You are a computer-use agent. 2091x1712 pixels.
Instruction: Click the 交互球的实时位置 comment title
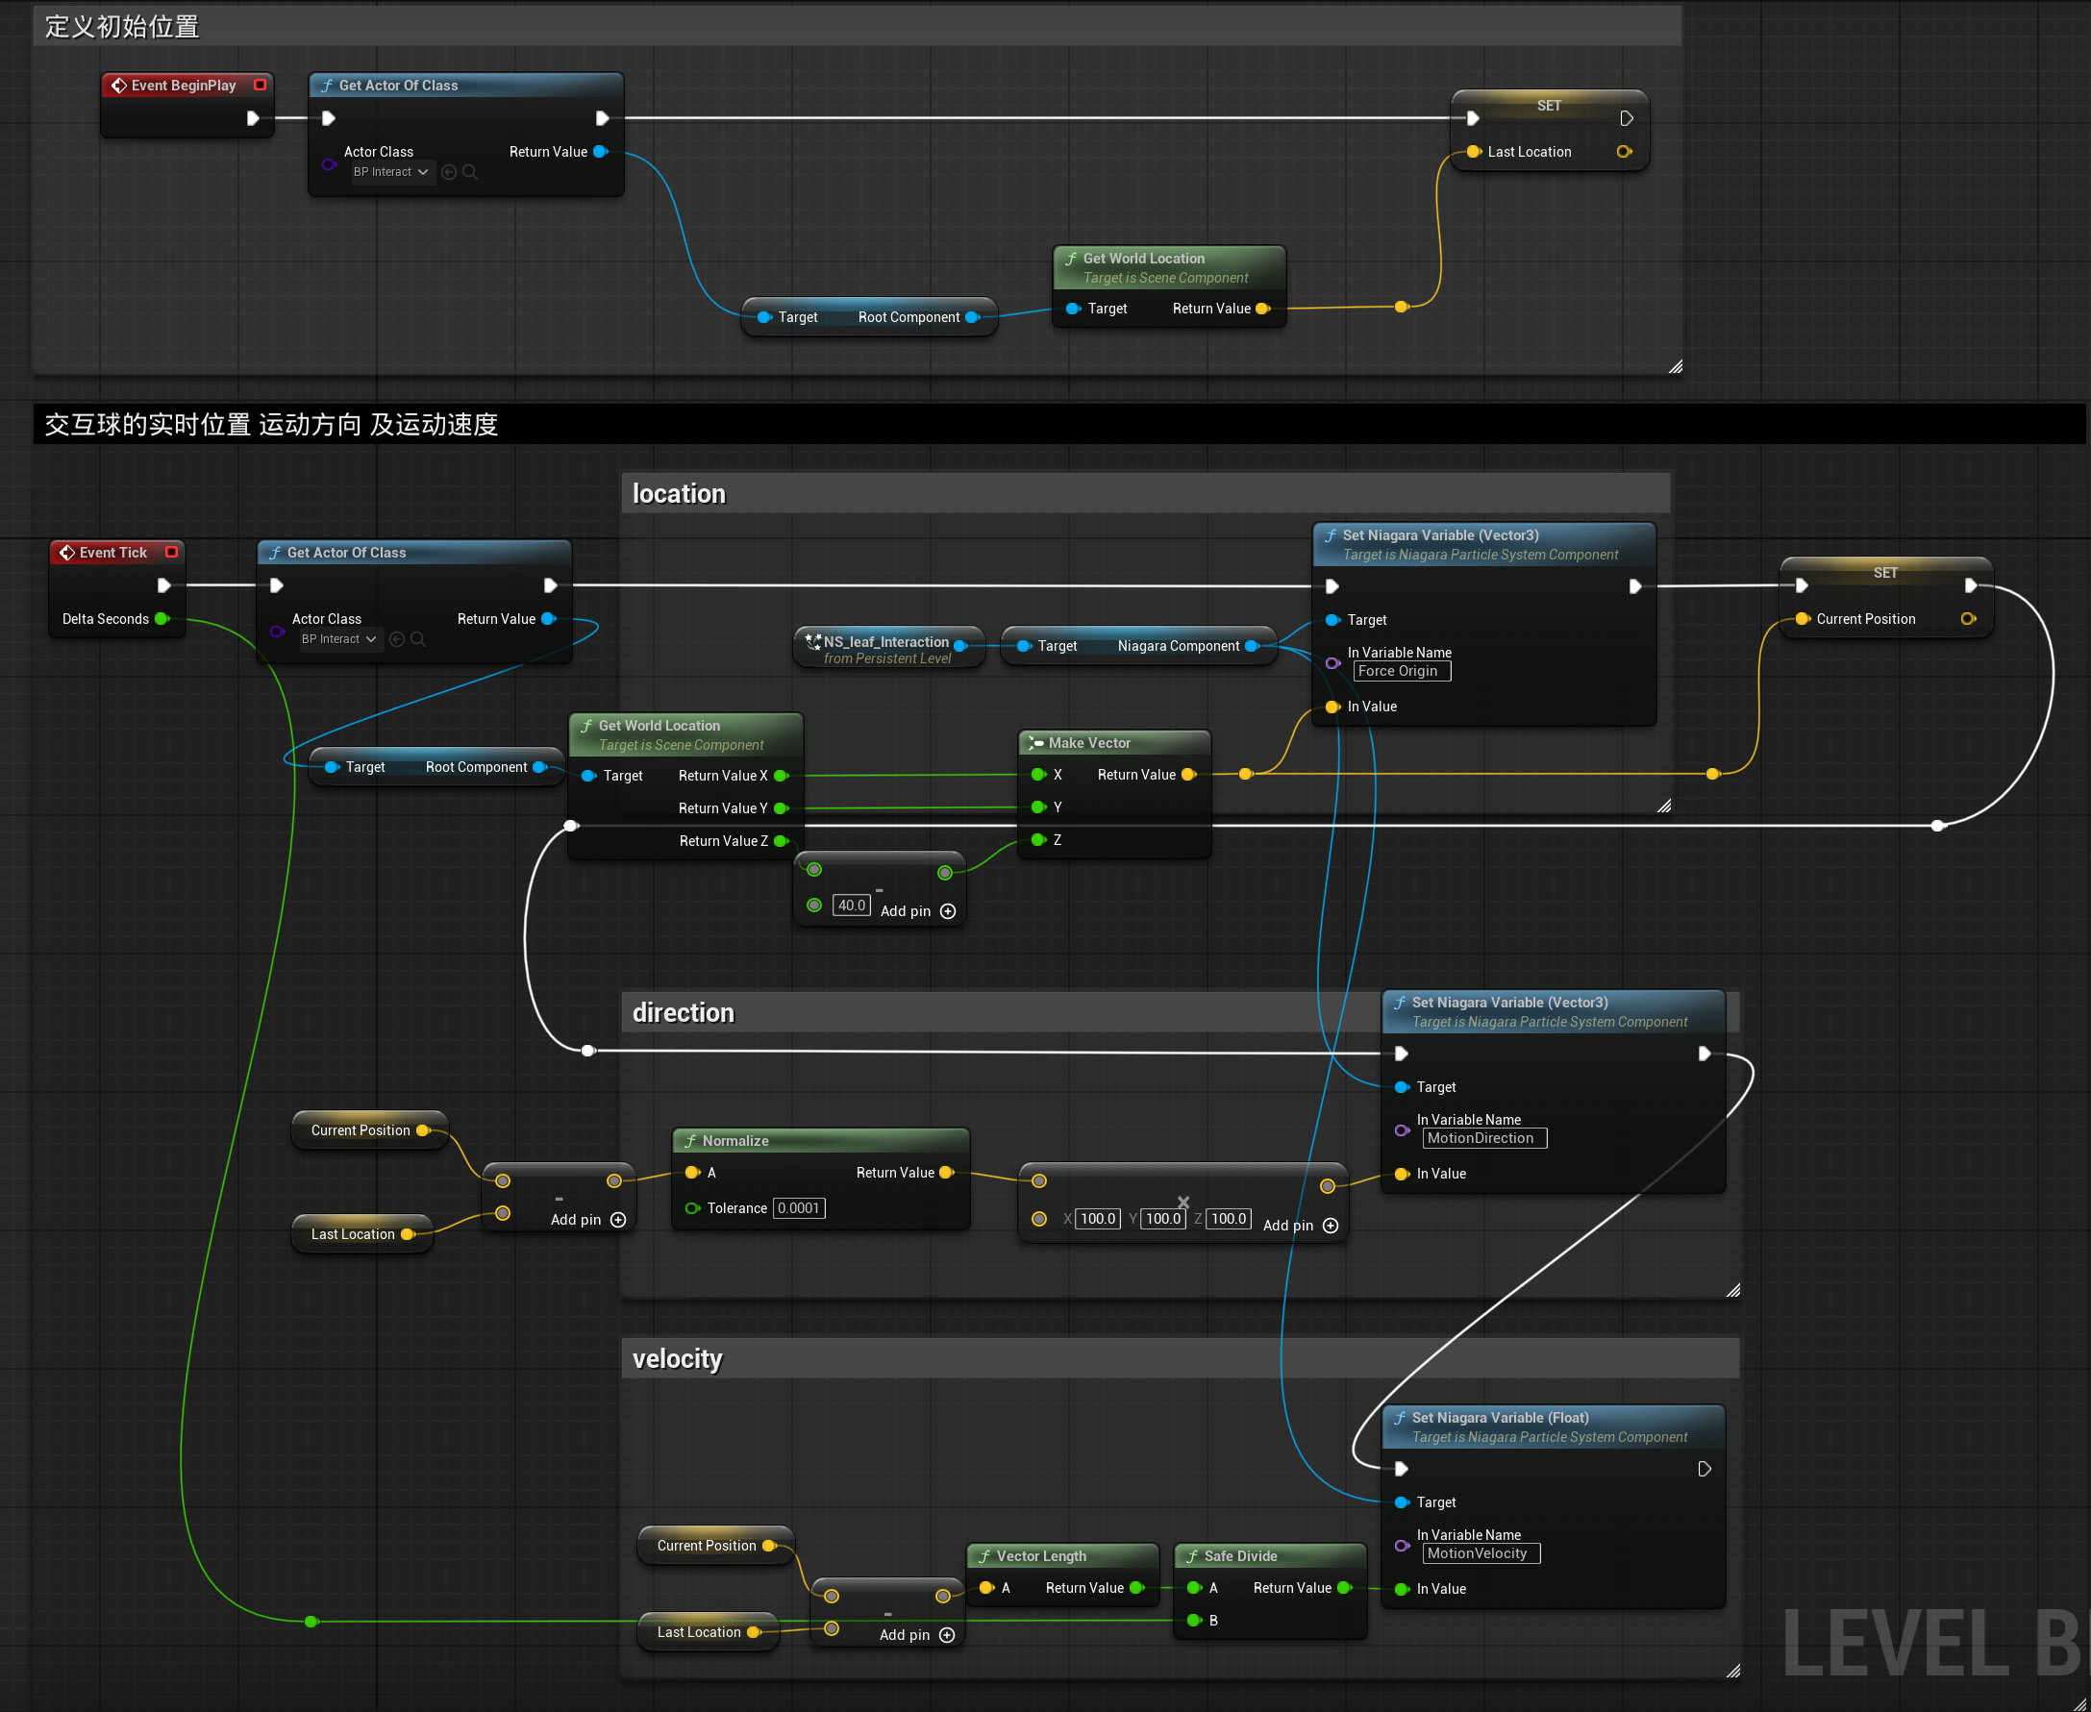click(271, 425)
